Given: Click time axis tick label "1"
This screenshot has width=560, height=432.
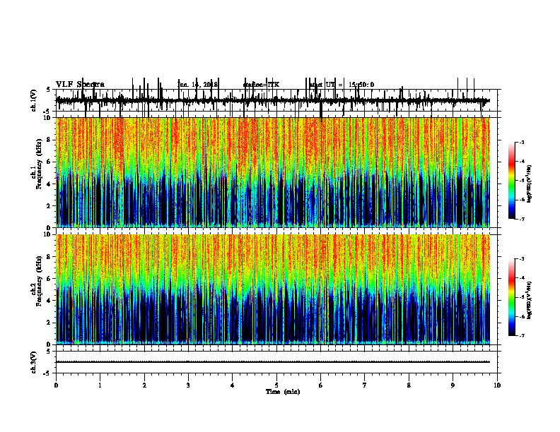Looking at the screenshot, I should pos(100,385).
